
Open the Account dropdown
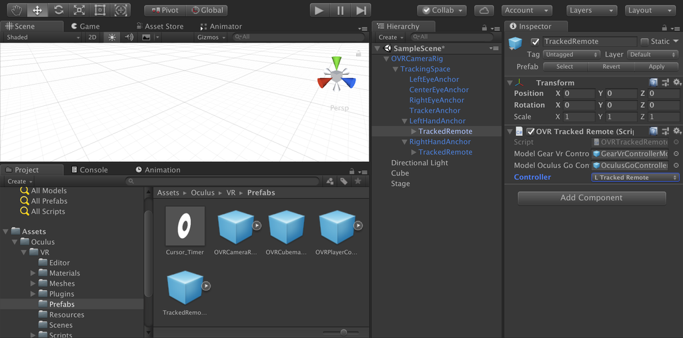pos(527,10)
